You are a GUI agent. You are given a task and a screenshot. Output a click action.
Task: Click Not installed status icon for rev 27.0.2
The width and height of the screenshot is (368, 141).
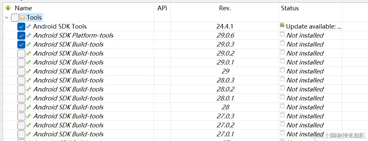[x=282, y=124]
